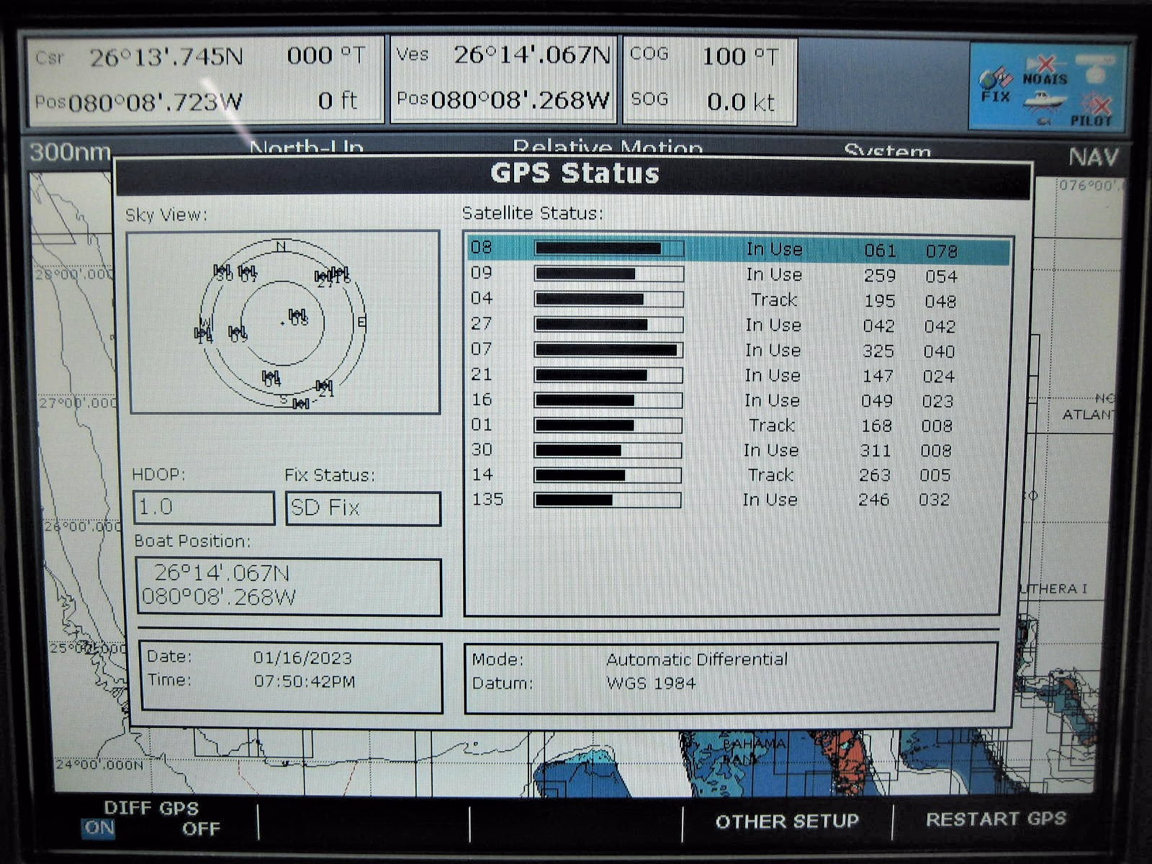Select satellite 30 in the Sky View
1152x864 pixels.
point(222,271)
